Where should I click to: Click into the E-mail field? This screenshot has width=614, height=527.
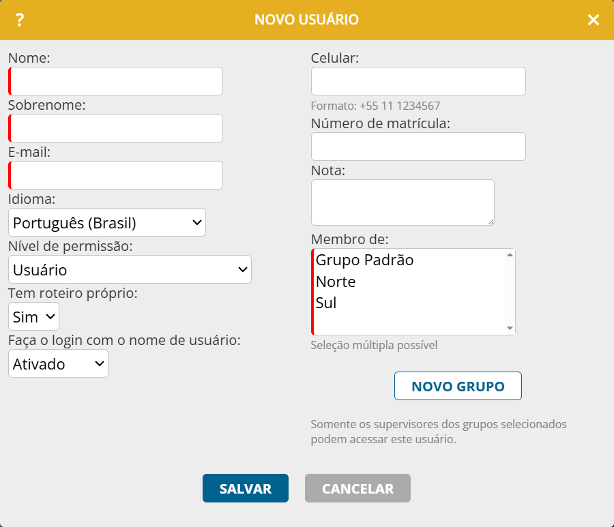(117, 175)
